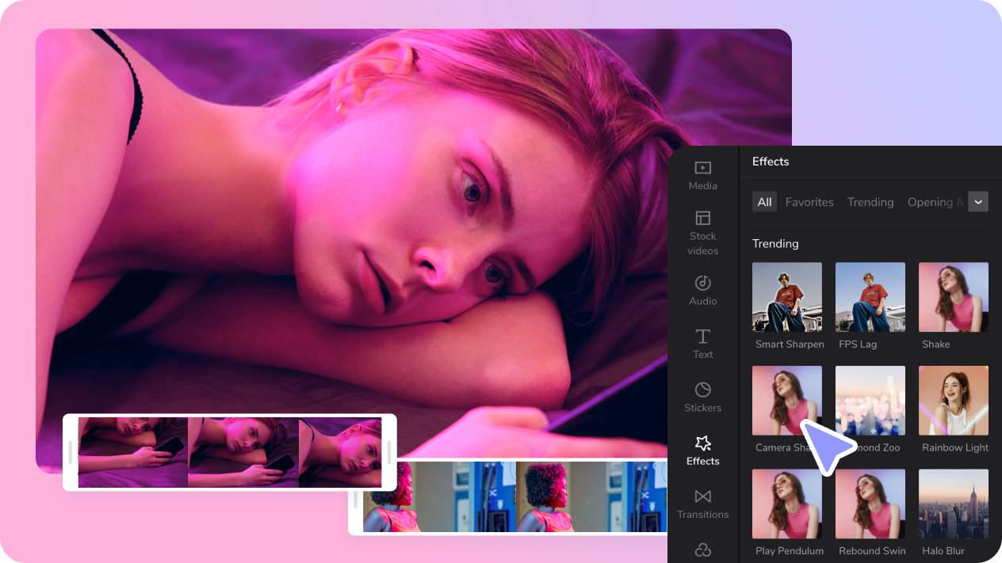
Task: Click the Trending section heading
Action: click(x=775, y=244)
